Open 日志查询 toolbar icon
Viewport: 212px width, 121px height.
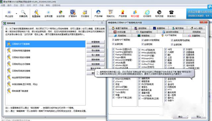[85, 13]
